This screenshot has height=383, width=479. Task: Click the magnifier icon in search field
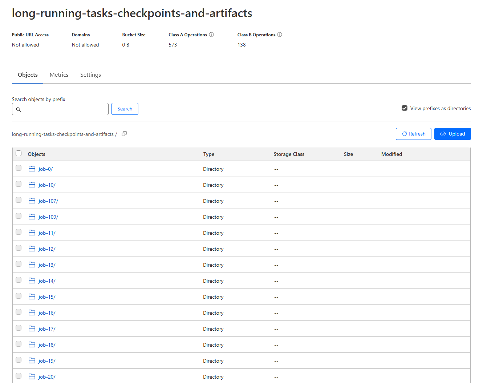(19, 109)
